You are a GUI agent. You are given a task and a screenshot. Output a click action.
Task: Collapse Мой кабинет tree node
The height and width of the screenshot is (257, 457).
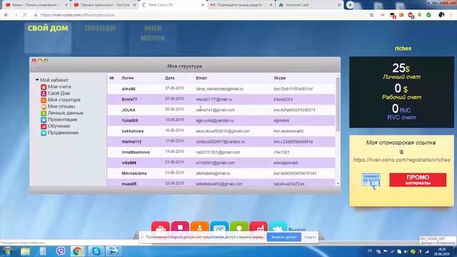37,80
